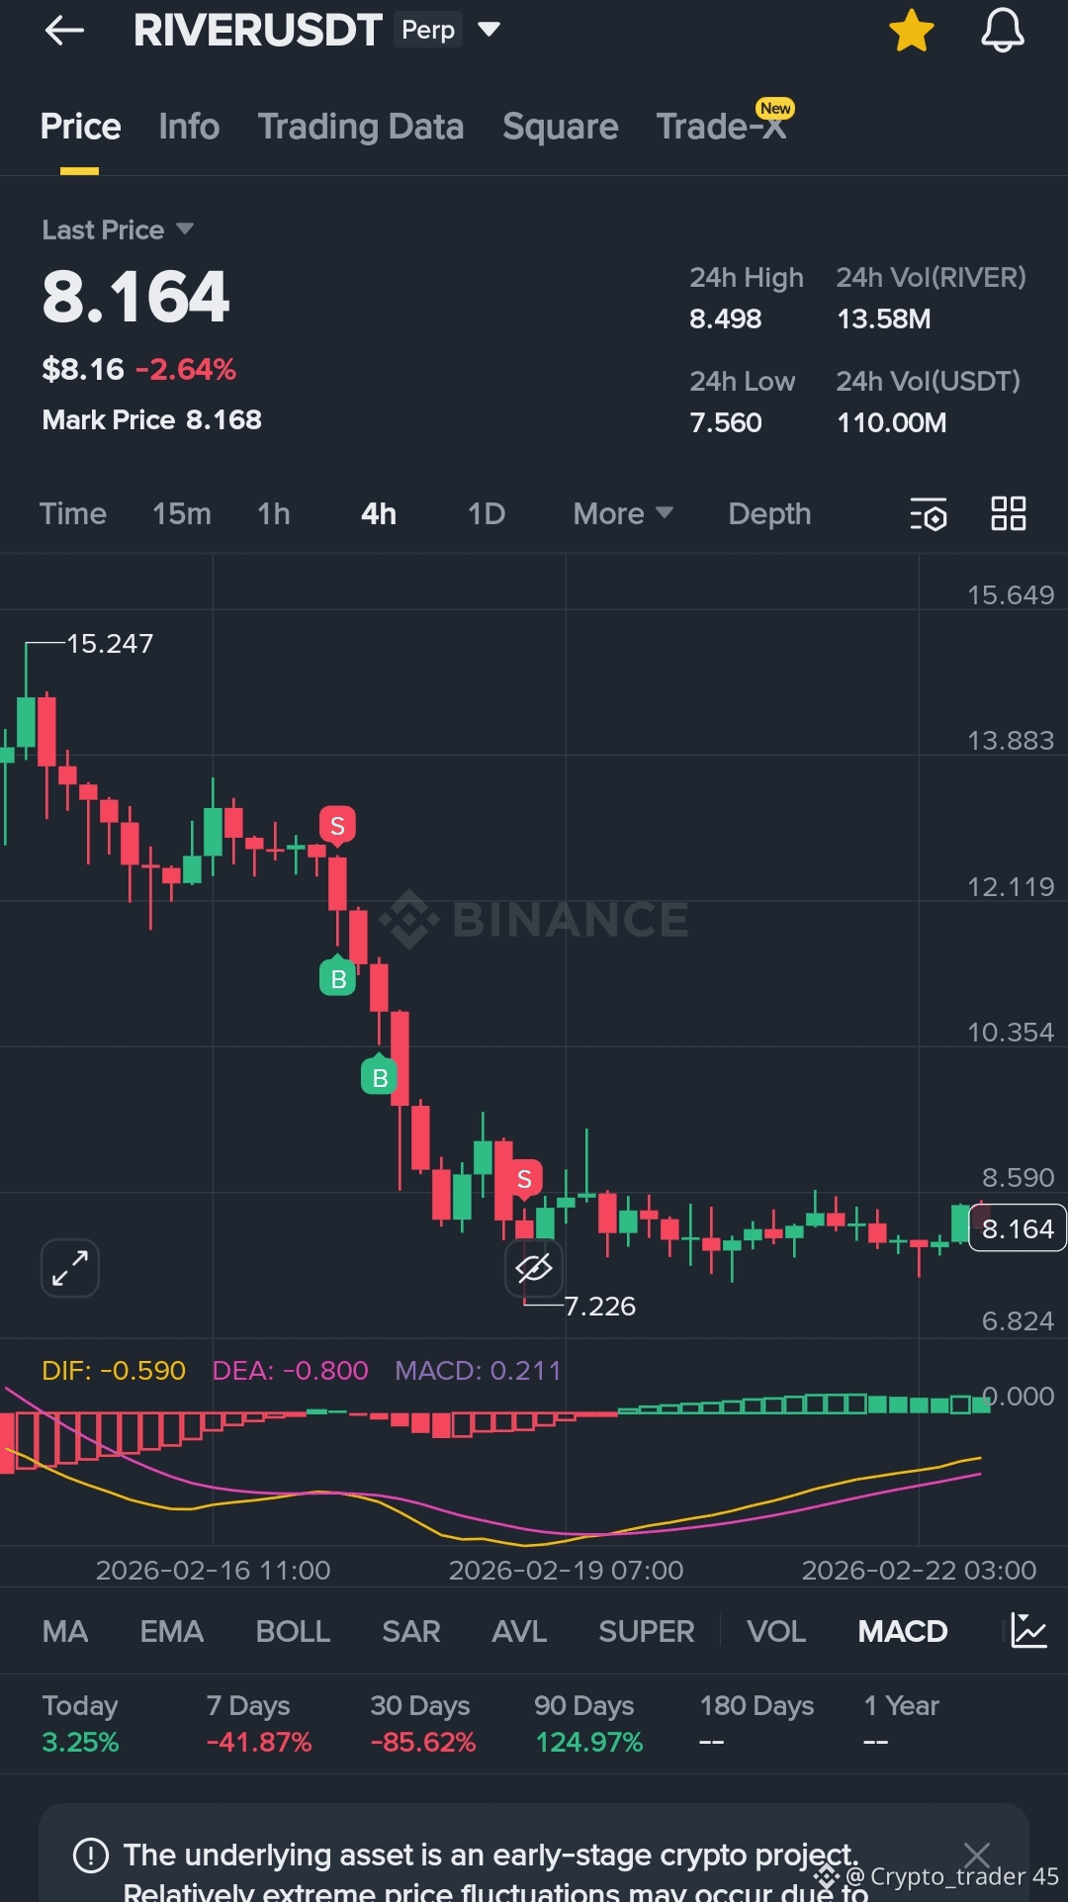Open chart settings icon
The height and width of the screenshot is (1902, 1068).
(929, 513)
